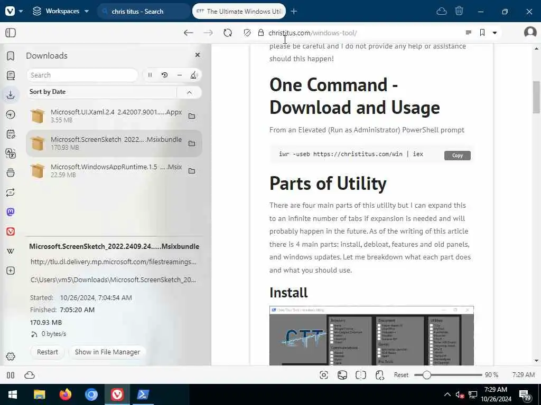Capture page with camera icon
The height and width of the screenshot is (405, 541).
324,375
